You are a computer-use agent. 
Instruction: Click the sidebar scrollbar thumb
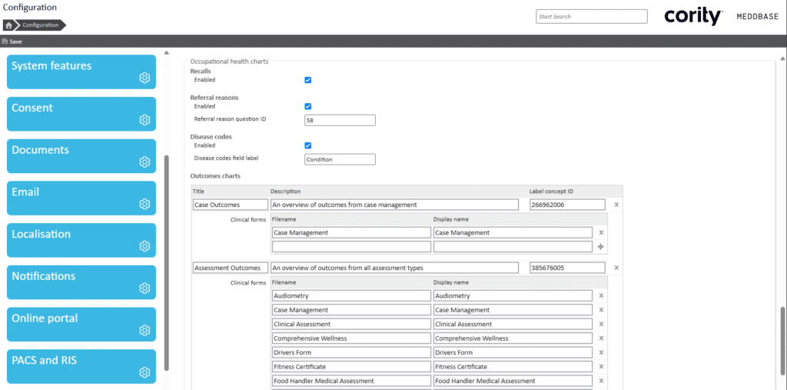167,263
